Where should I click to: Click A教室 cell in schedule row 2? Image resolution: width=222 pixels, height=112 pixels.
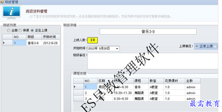[x=156, y=93]
